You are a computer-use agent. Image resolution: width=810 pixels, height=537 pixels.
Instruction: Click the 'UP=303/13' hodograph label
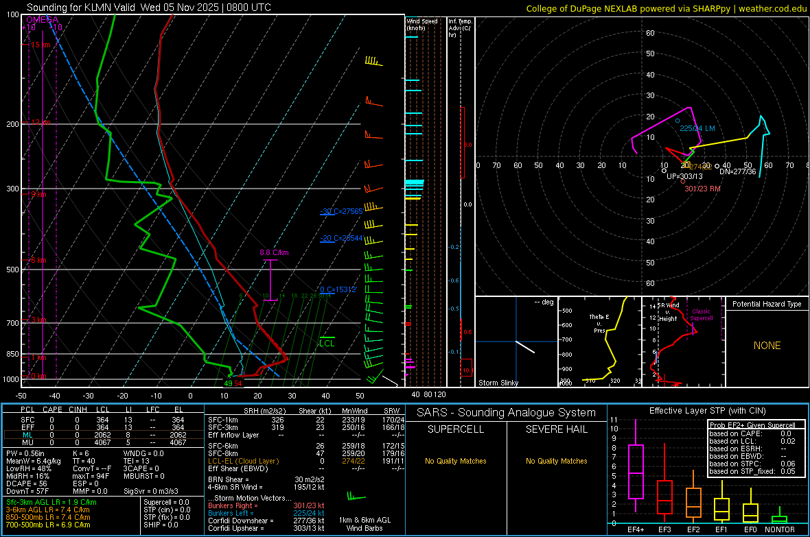tap(684, 176)
